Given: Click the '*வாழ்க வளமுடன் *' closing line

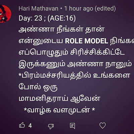Looking at the screenshot, I should click(59, 110).
